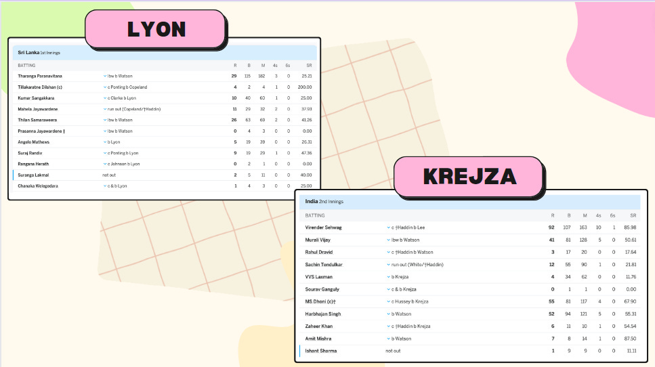Click Harbhajan Singh's runs value 52
This screenshot has width=655, height=367.
[x=551, y=314]
